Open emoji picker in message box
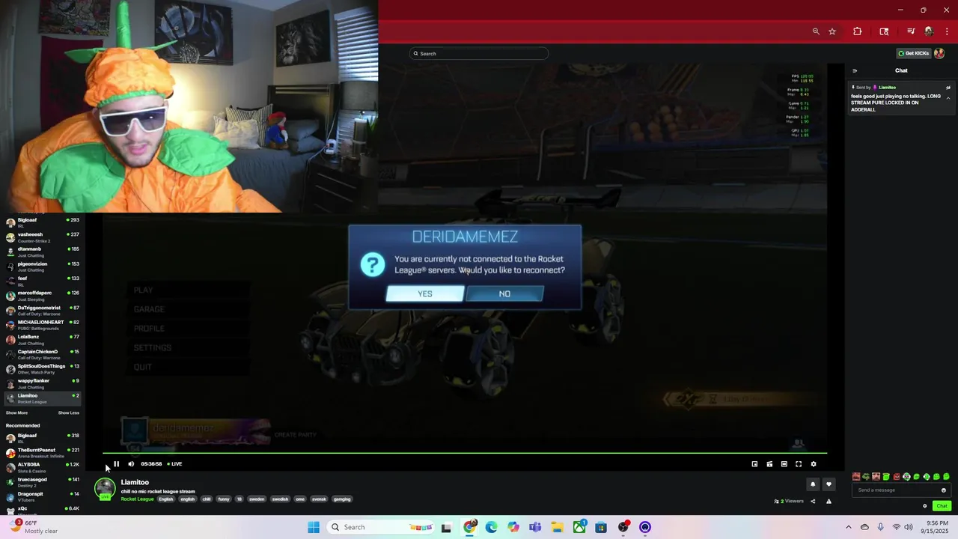Image resolution: width=958 pixels, height=539 pixels. (943, 490)
